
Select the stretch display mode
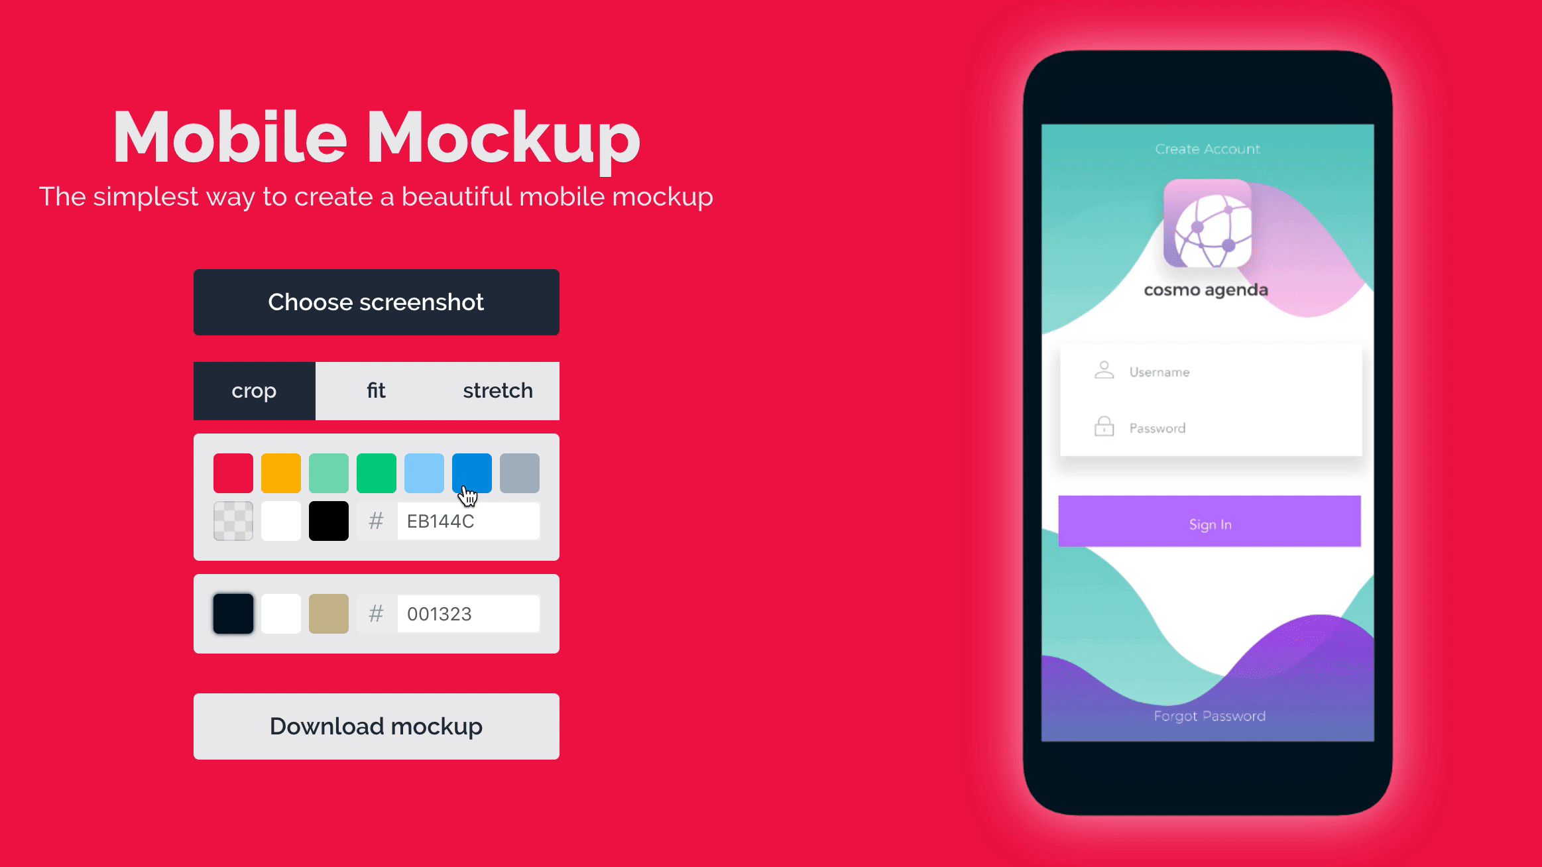coord(498,390)
